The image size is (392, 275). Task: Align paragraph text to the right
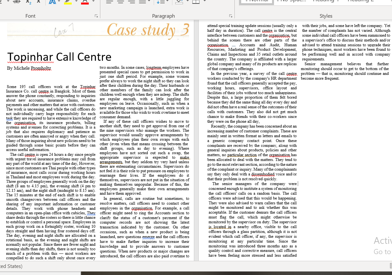click(132, 2)
